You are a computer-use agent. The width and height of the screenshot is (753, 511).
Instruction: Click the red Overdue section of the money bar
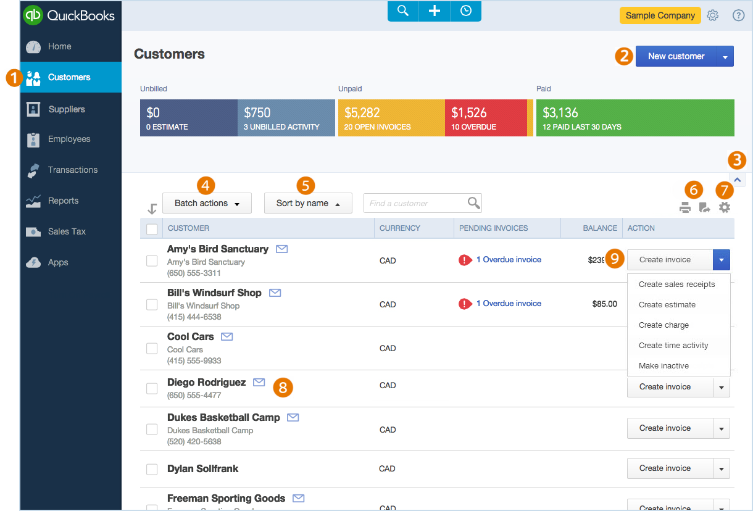488,117
